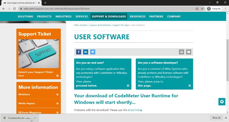
Task: Open PRODUCTS menu
Action: (44, 16)
